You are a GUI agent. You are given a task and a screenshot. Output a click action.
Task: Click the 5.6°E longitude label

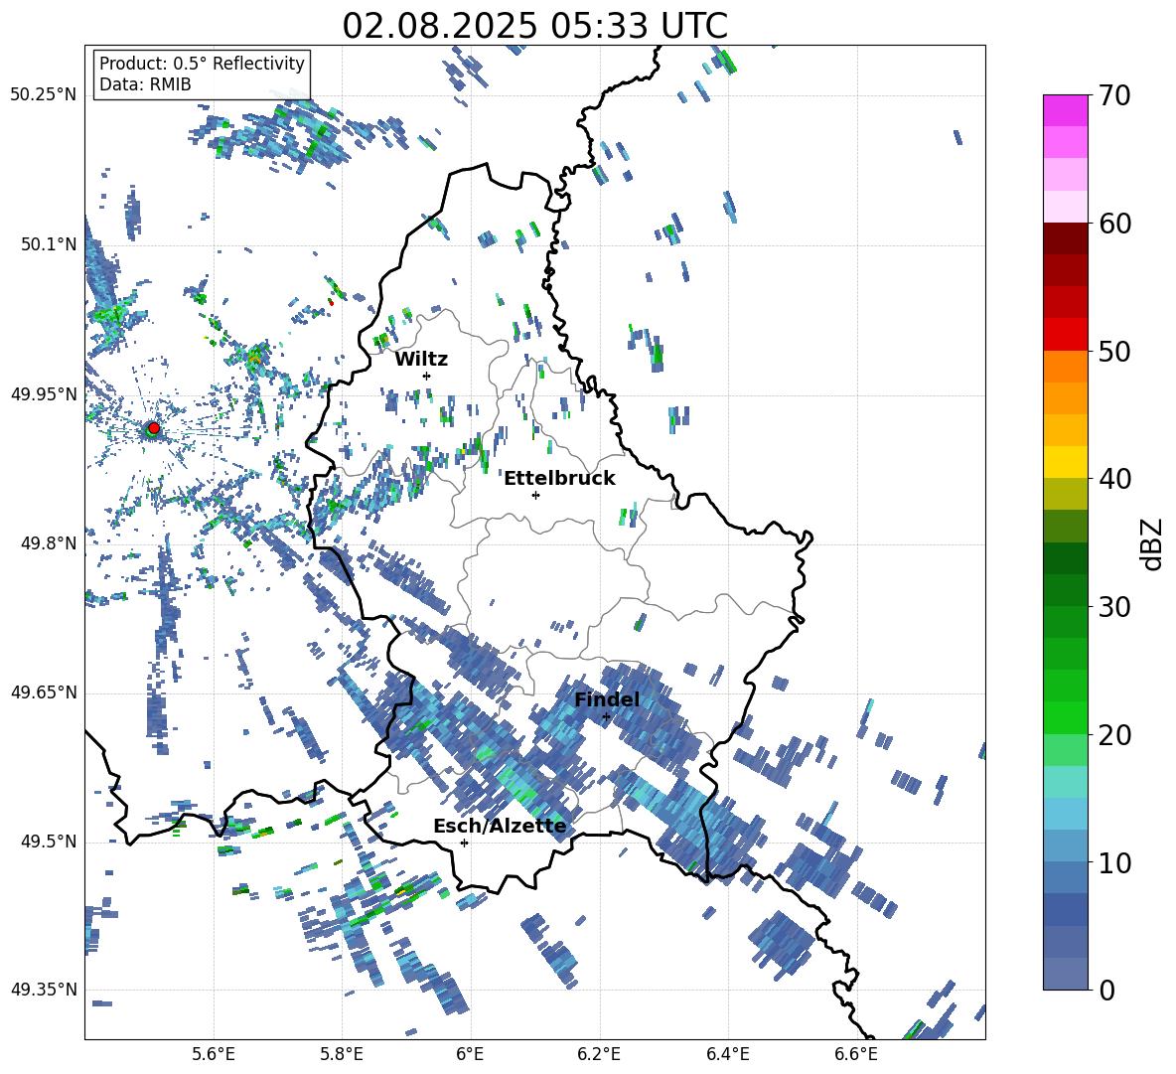[214, 1054]
